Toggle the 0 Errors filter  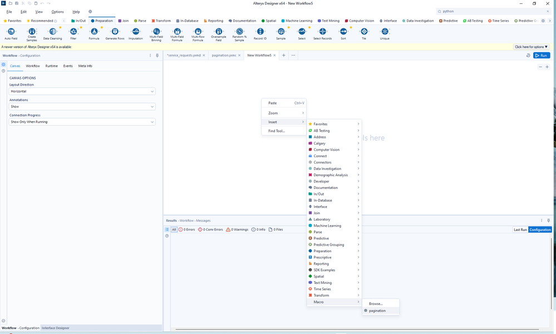point(187,230)
